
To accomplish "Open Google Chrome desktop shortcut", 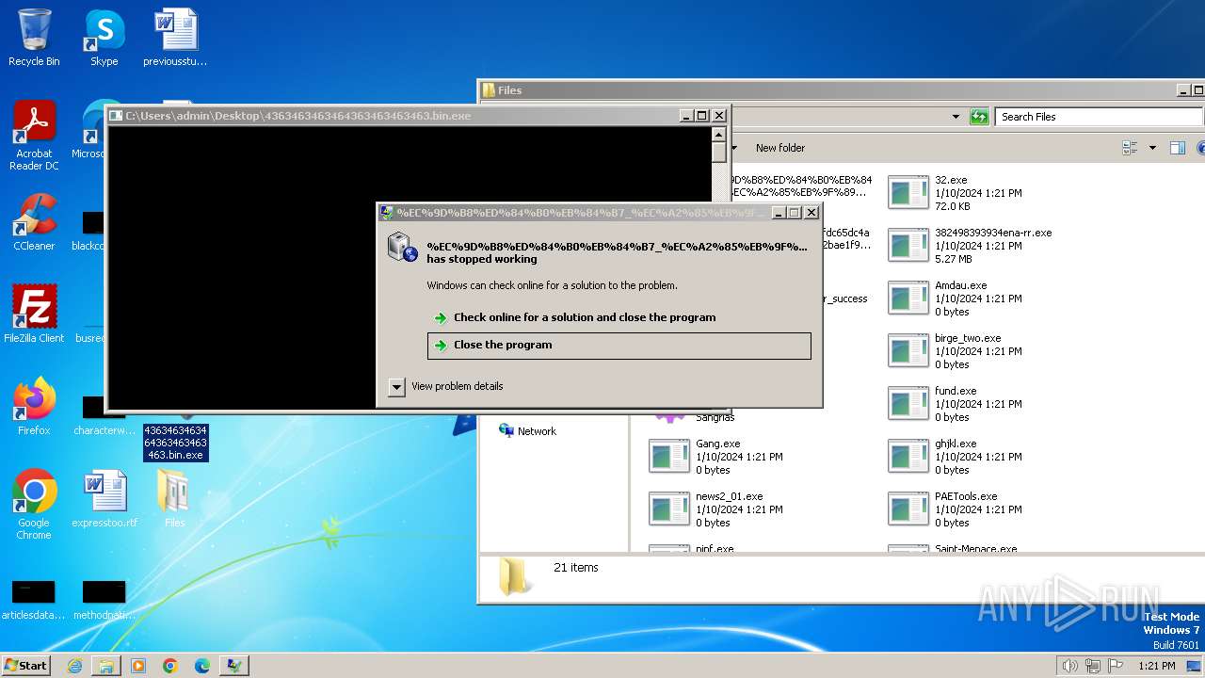I will point(34,504).
